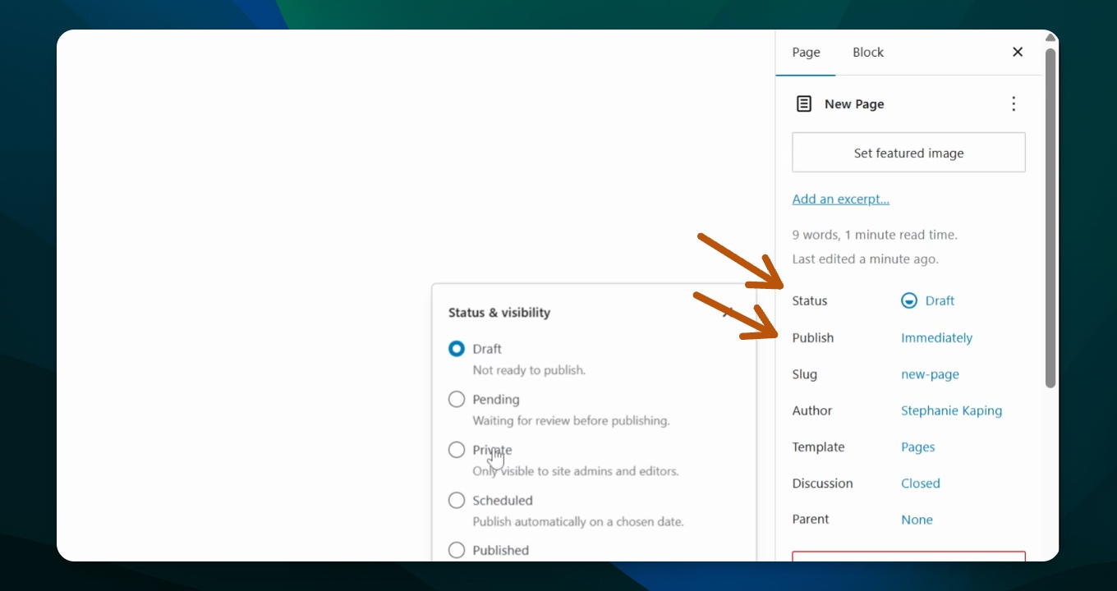
Task: Click the scrollbar up arrow
Action: pyautogui.click(x=1050, y=38)
